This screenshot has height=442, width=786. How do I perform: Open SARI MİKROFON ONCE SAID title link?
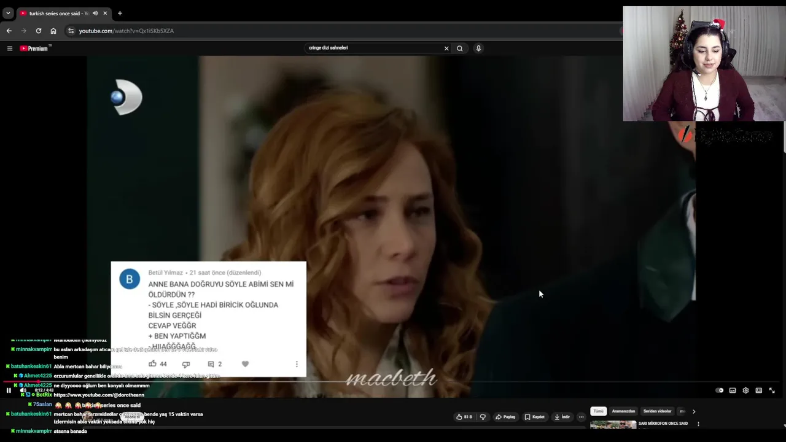point(663,424)
